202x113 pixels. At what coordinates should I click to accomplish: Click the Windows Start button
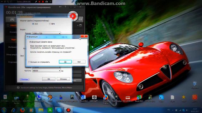pos(3,110)
